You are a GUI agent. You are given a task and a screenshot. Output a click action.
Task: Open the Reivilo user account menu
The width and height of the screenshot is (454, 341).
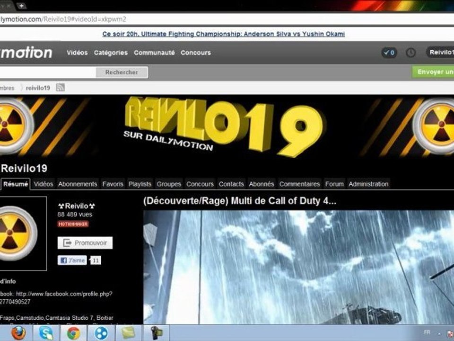coord(440,52)
